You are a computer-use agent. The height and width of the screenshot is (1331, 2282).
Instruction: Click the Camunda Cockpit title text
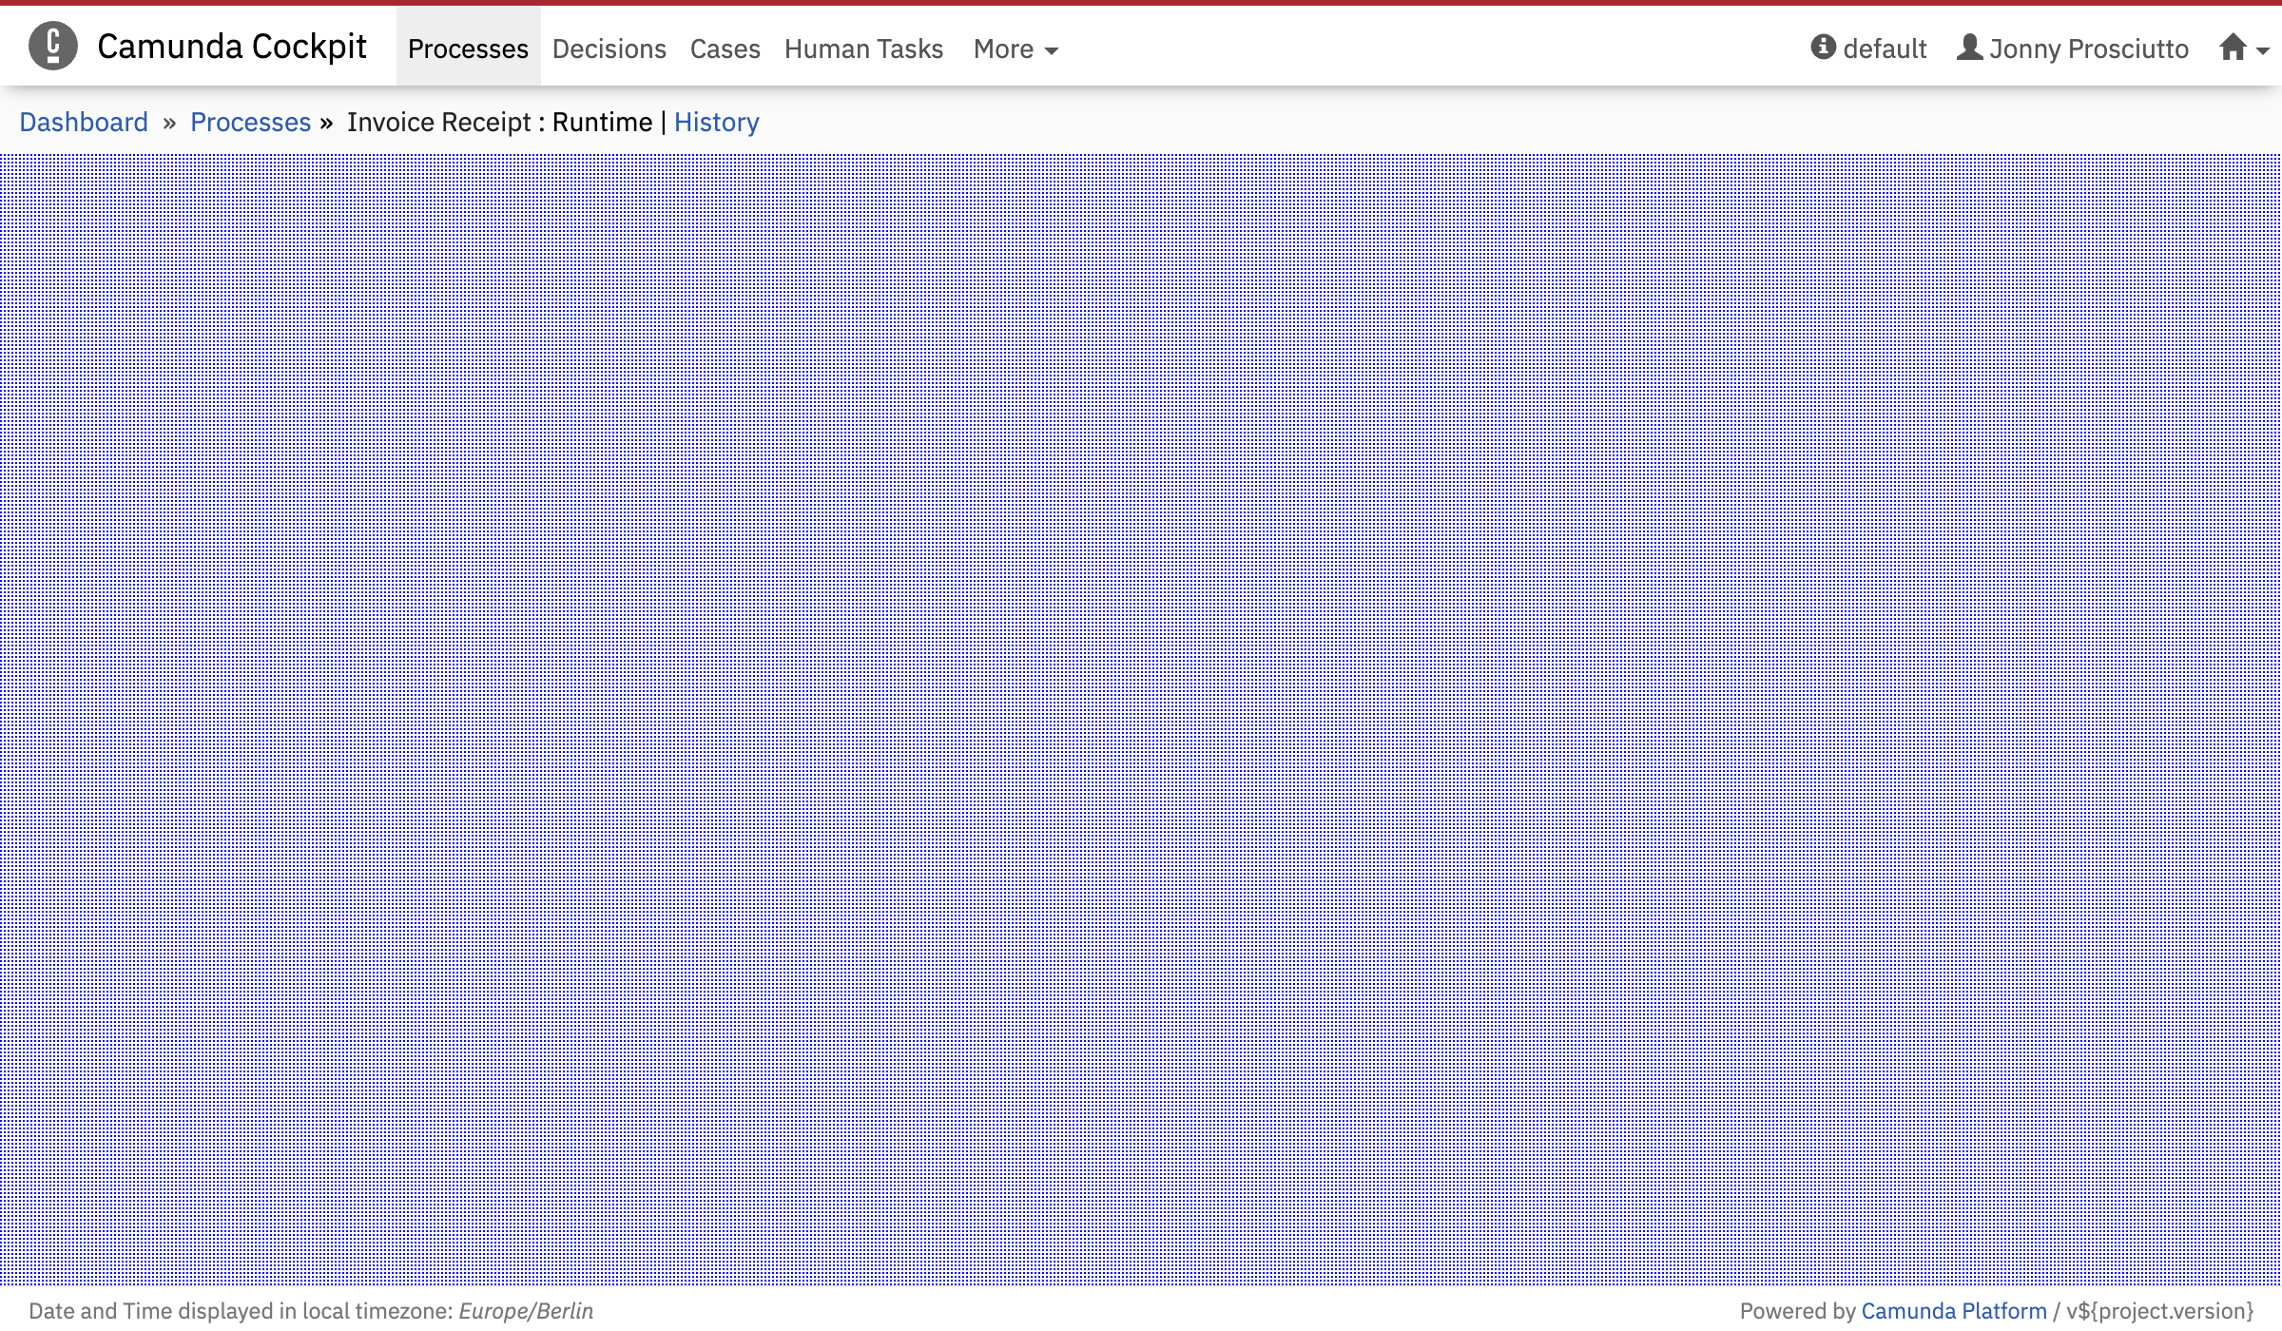pyautogui.click(x=231, y=47)
